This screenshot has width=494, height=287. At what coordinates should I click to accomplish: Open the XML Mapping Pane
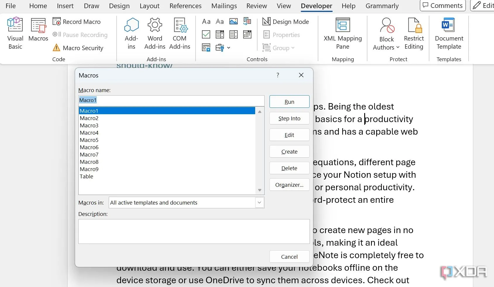coord(343,33)
